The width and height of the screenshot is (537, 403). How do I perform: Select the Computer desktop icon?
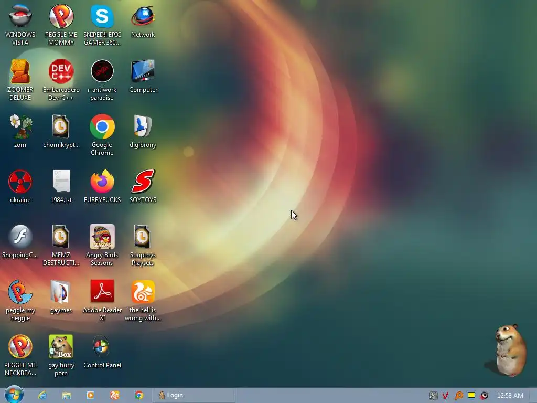[143, 77]
